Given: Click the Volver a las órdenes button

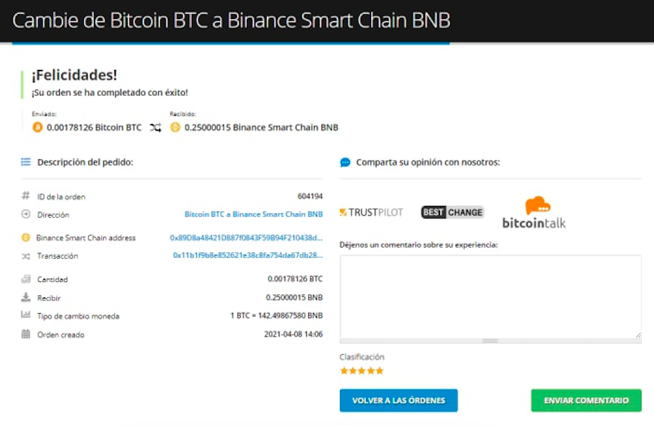Looking at the screenshot, I should [399, 401].
